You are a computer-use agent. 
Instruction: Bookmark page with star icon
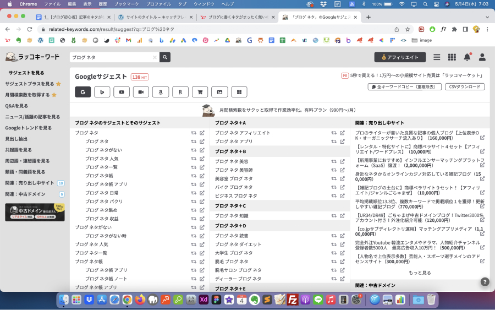(x=408, y=29)
